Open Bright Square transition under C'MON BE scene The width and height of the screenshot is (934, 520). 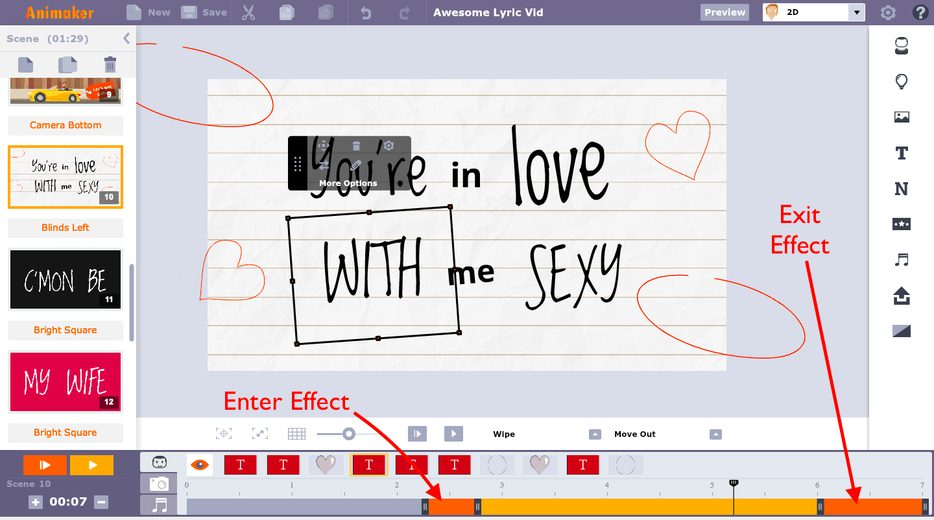coord(66,330)
